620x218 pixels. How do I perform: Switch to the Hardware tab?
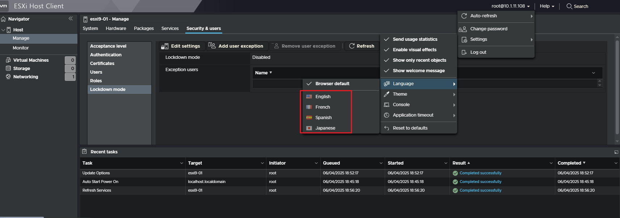point(116,29)
